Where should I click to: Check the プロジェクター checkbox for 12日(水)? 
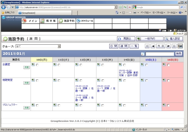pos(81,105)
